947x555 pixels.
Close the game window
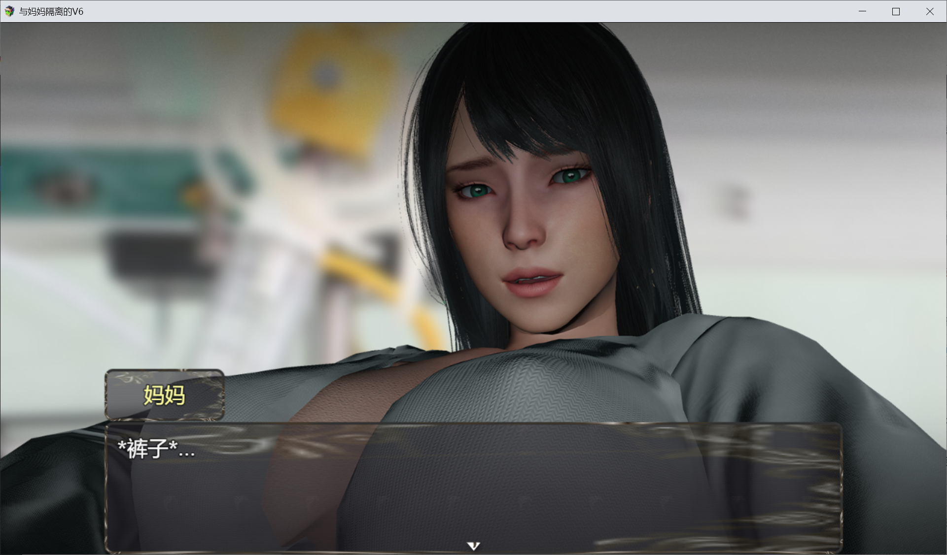(x=929, y=11)
